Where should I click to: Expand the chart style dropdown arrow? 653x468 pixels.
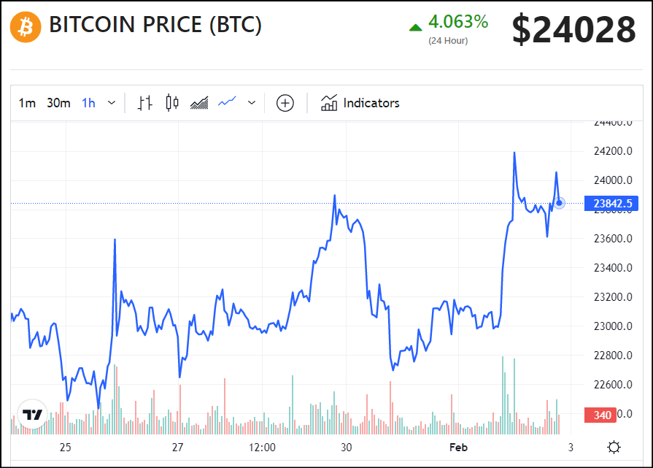coord(252,103)
